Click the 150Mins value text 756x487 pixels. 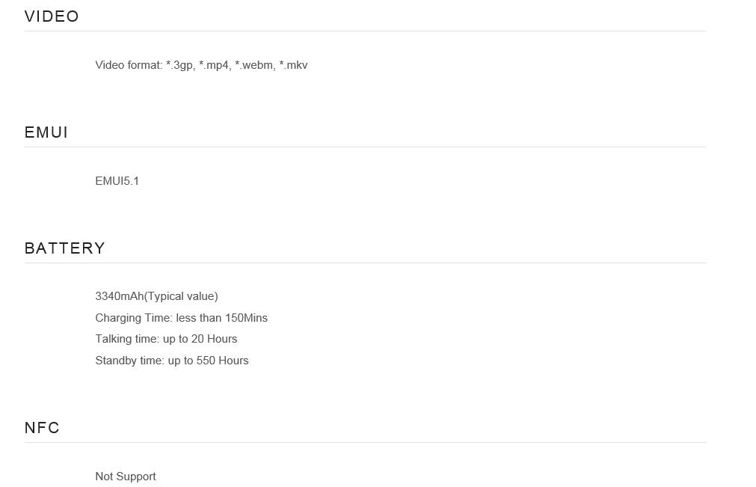(x=246, y=318)
